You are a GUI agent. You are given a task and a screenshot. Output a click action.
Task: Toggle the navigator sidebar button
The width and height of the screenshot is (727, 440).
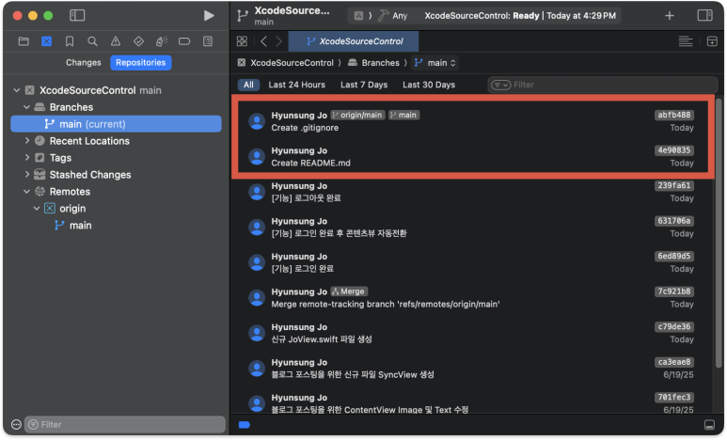tap(77, 15)
